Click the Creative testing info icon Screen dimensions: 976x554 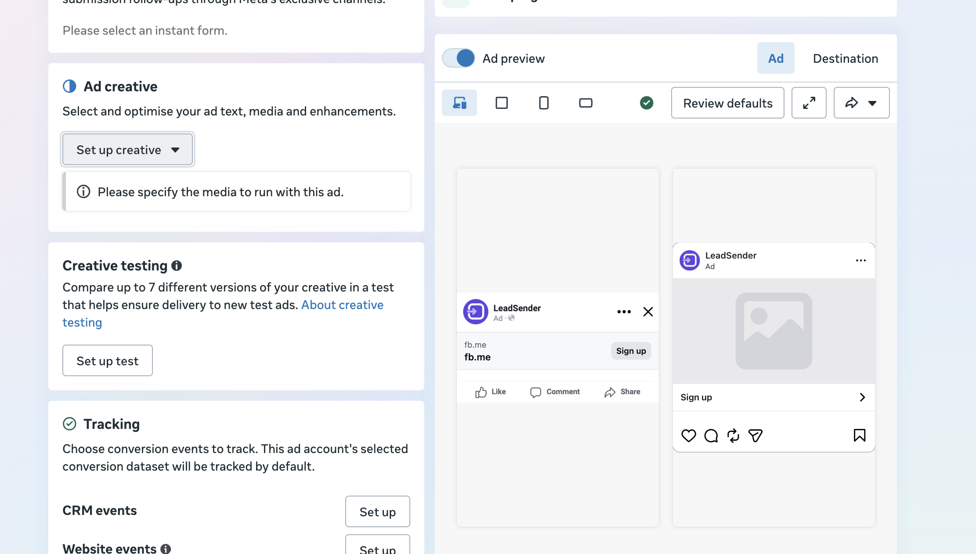pos(177,266)
